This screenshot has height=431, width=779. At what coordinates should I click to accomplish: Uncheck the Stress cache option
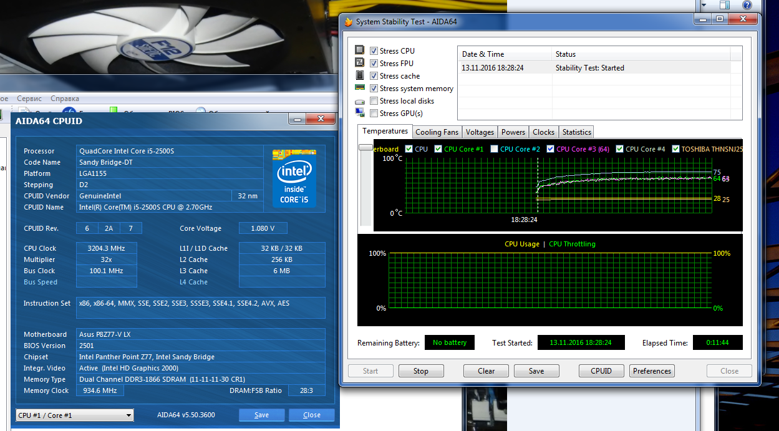374,75
